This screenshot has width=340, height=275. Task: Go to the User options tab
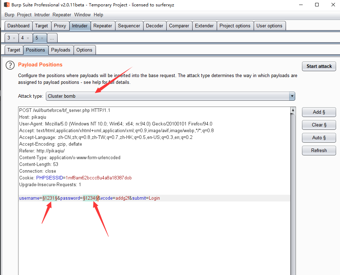(x=269, y=26)
